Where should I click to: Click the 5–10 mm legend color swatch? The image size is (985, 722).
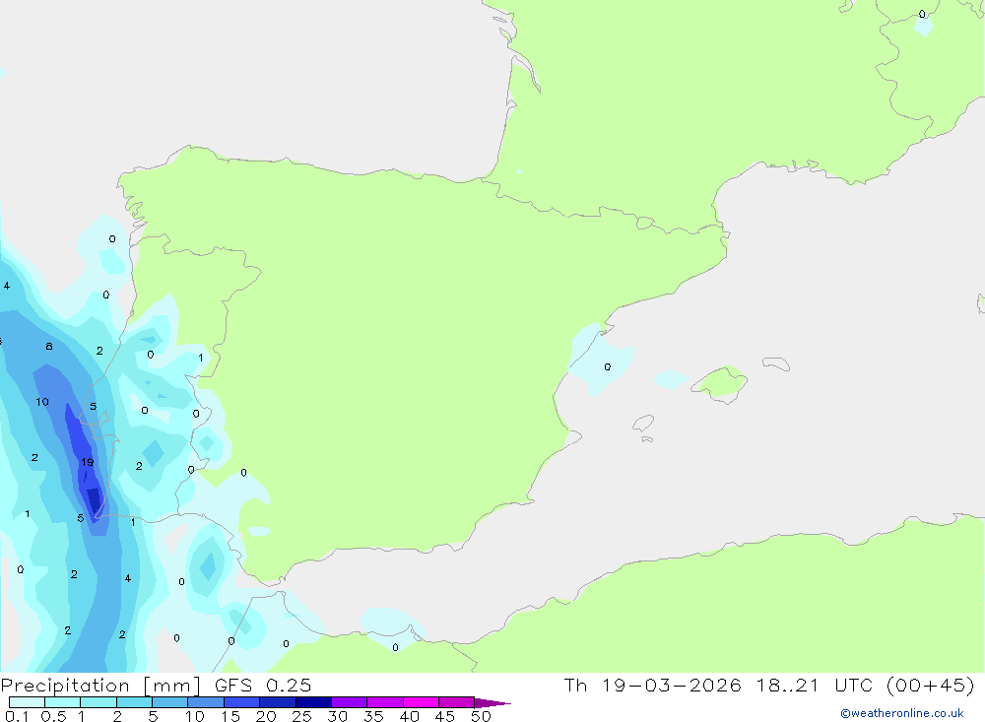pyautogui.click(x=169, y=702)
